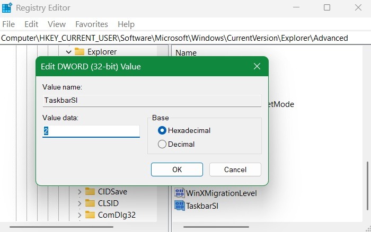Screen dimensions: 371x232
Task: Click the CLSID folder icon
Action: (90, 203)
